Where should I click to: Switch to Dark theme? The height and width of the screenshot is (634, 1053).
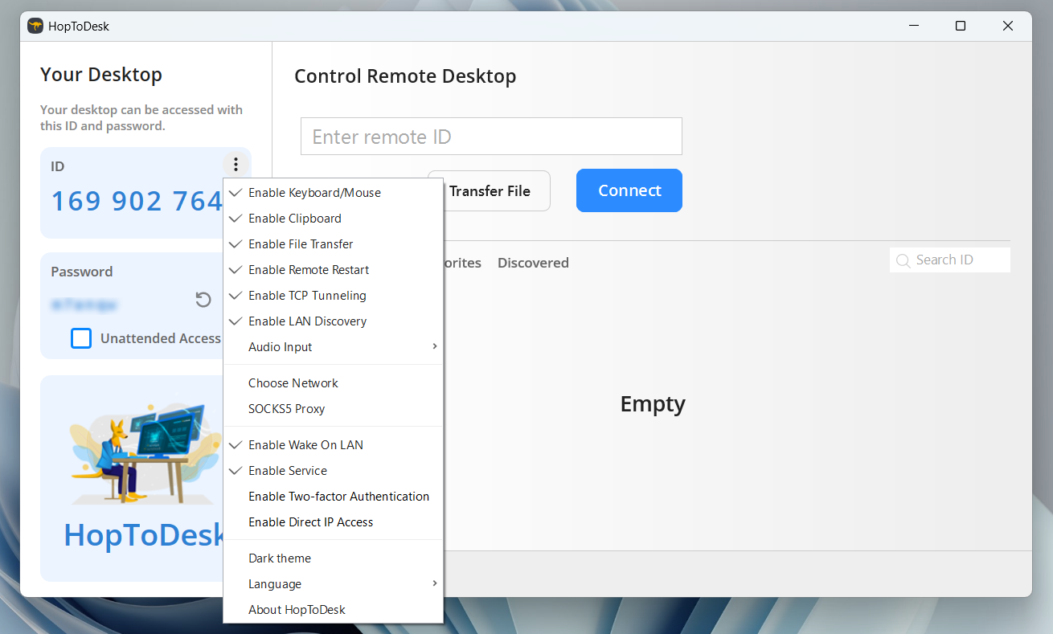coord(333,558)
